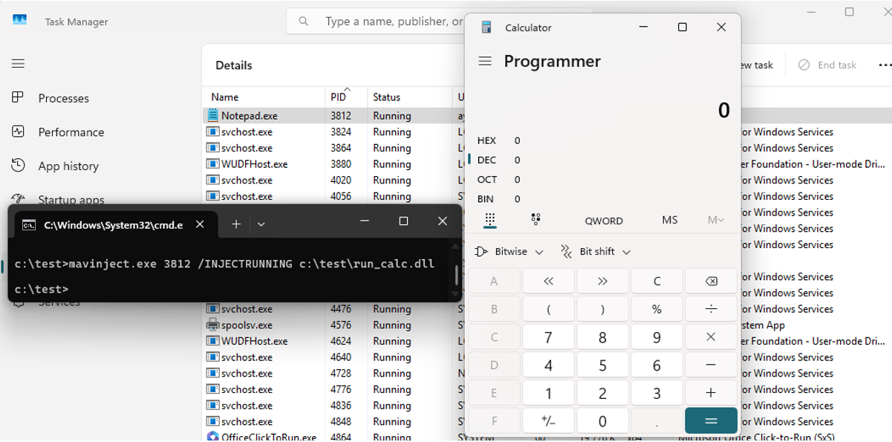The width and height of the screenshot is (892, 442).
Task: Click the 5 key in Calculator
Action: tap(602, 365)
